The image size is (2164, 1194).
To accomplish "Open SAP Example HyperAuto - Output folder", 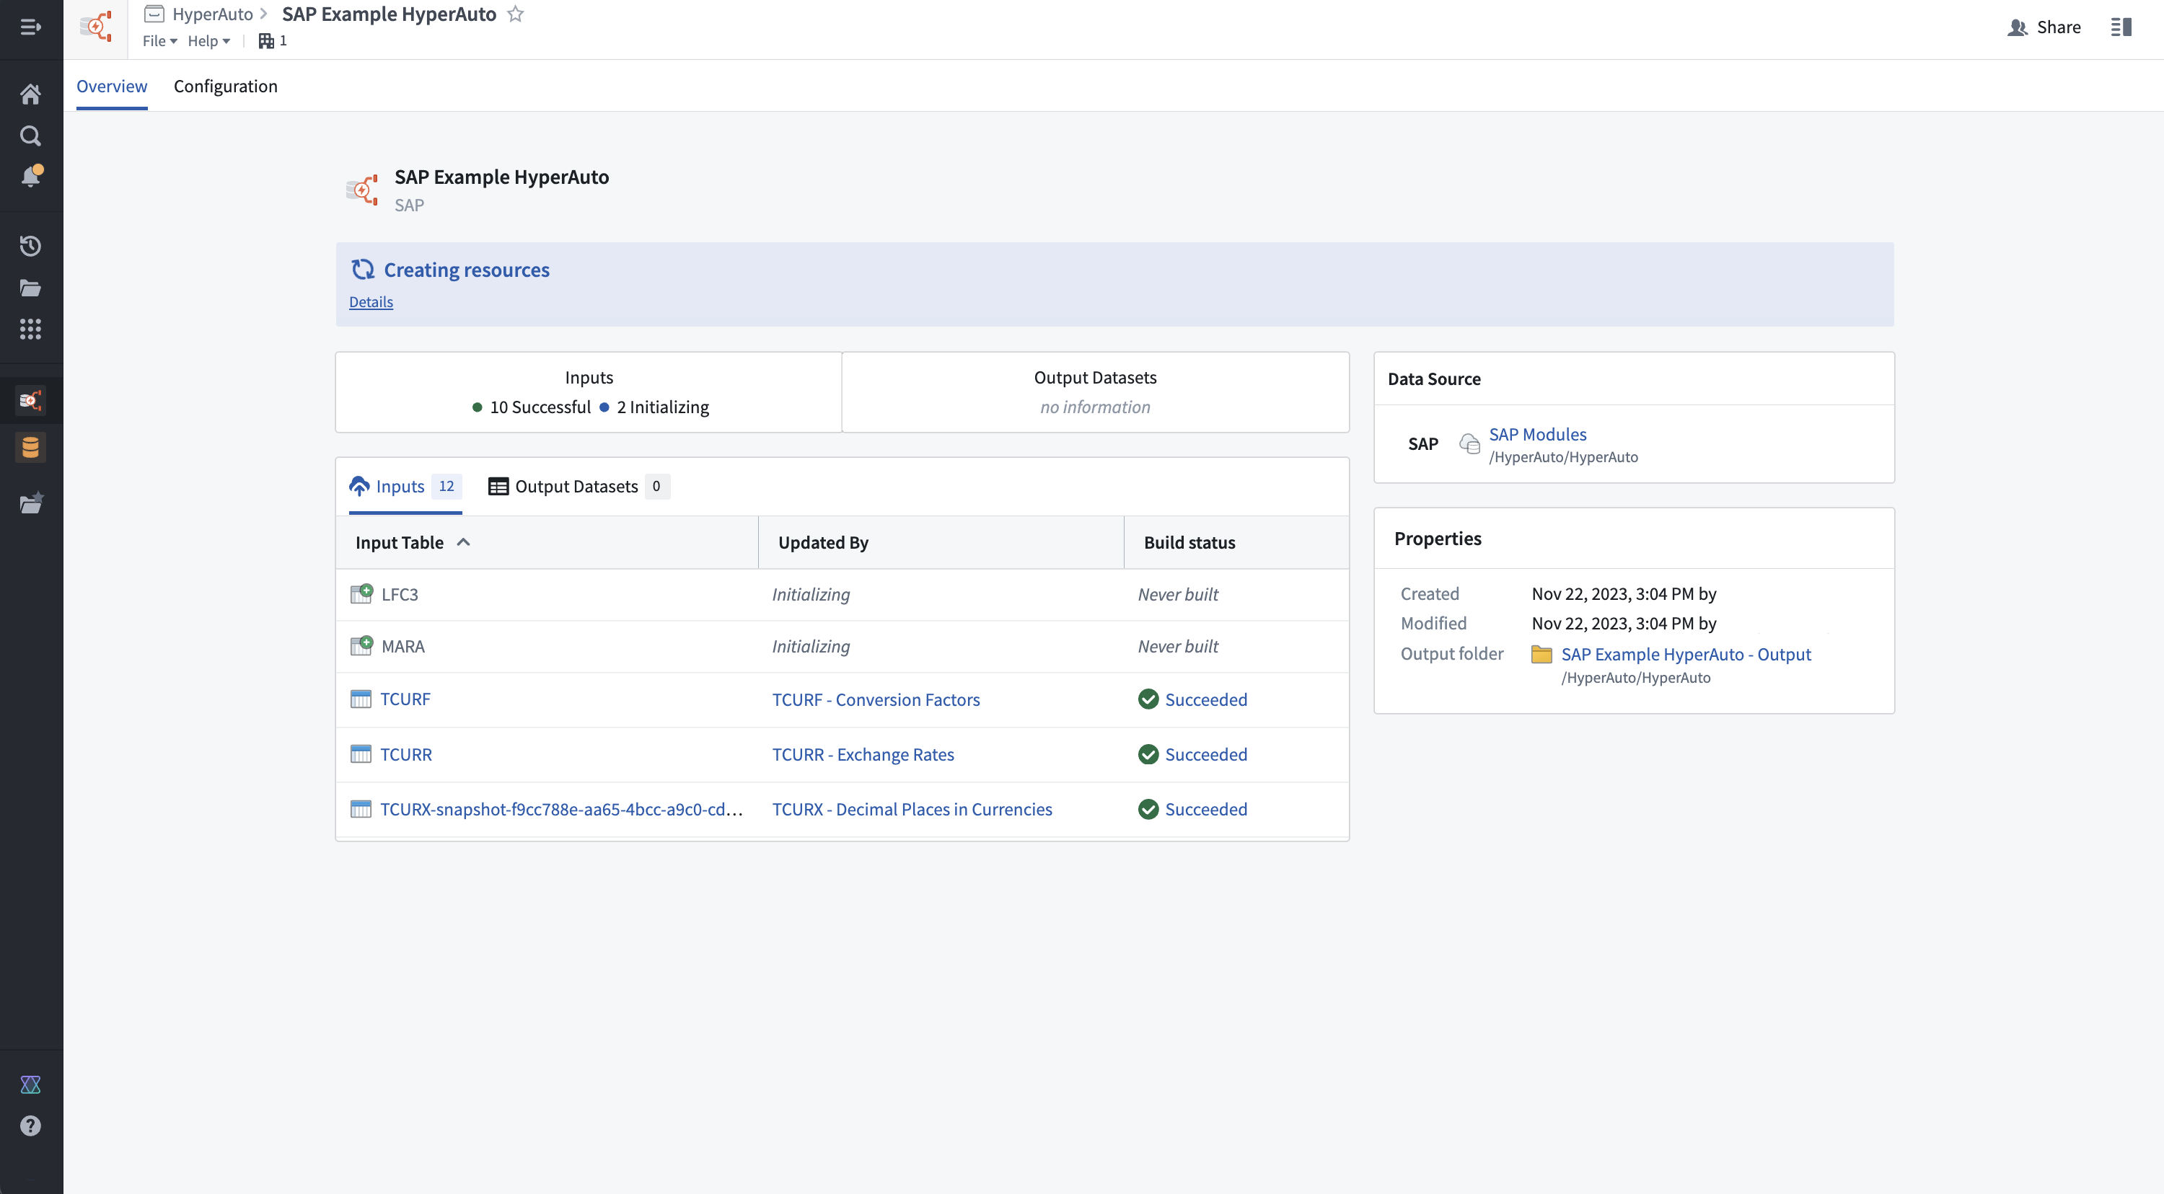I will tap(1685, 654).
